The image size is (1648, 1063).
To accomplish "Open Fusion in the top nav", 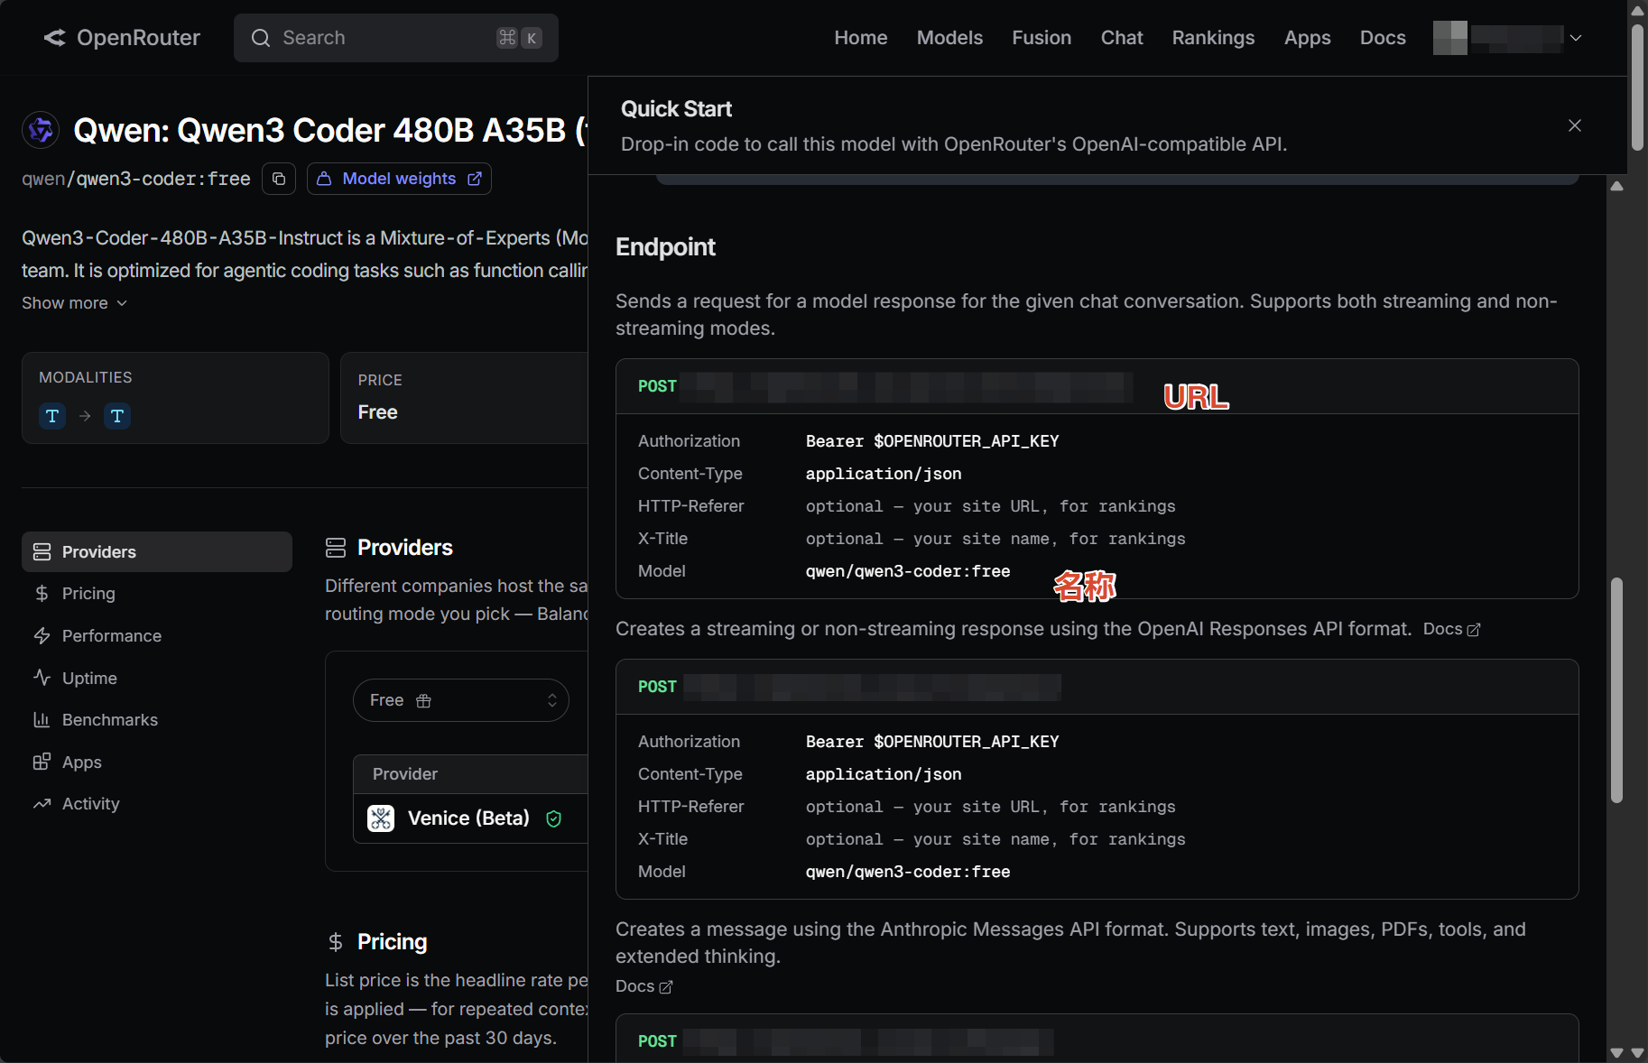I will (1042, 38).
